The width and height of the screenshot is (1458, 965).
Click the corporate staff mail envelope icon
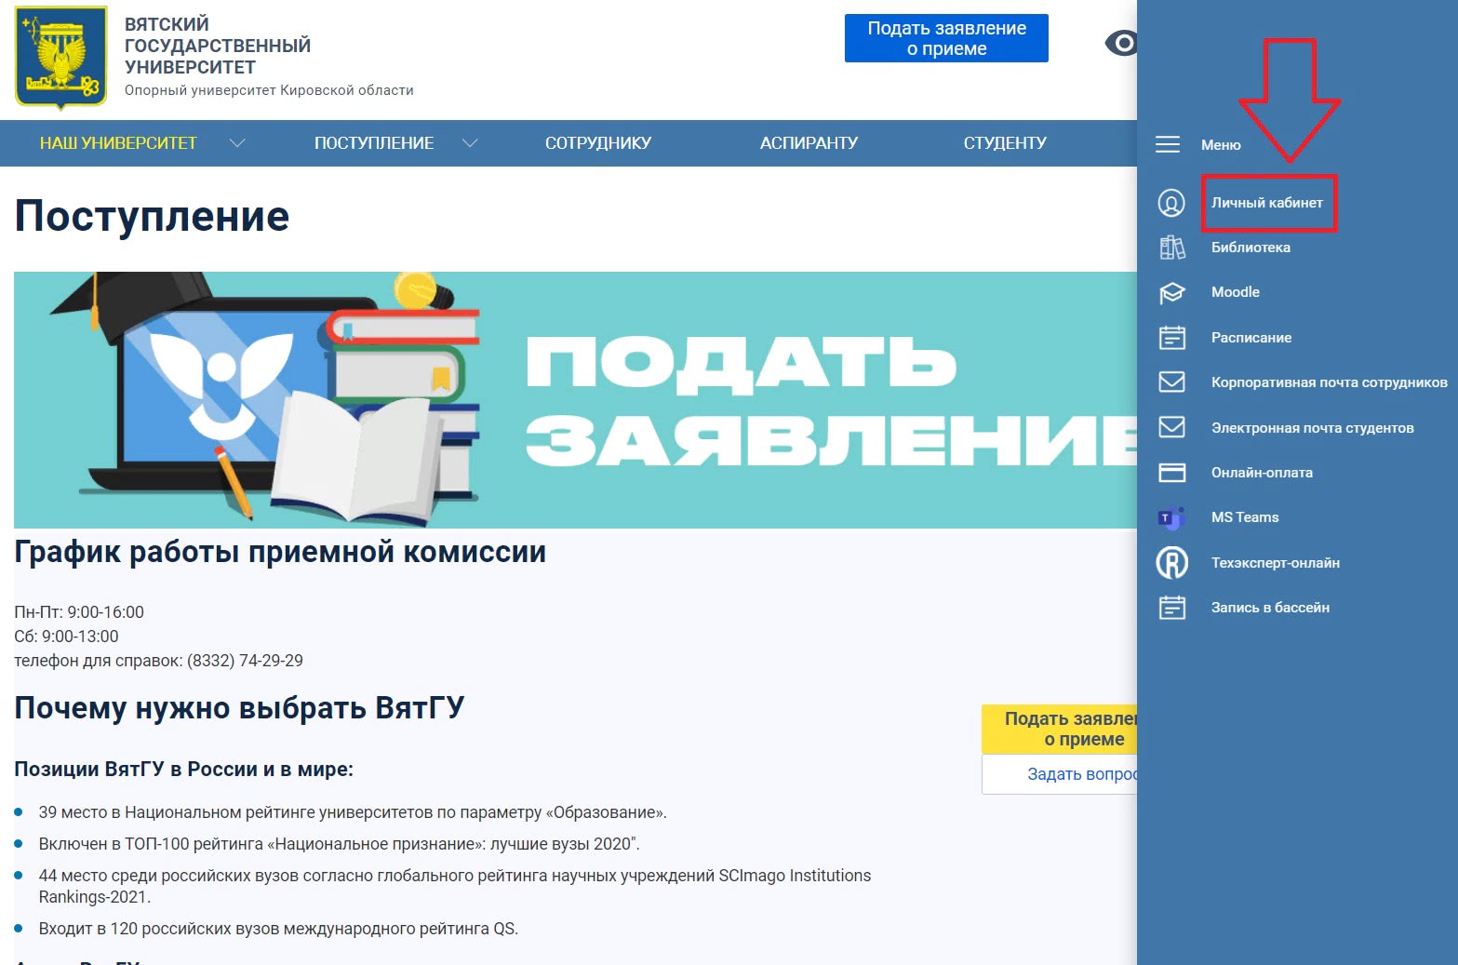pyautogui.click(x=1171, y=382)
